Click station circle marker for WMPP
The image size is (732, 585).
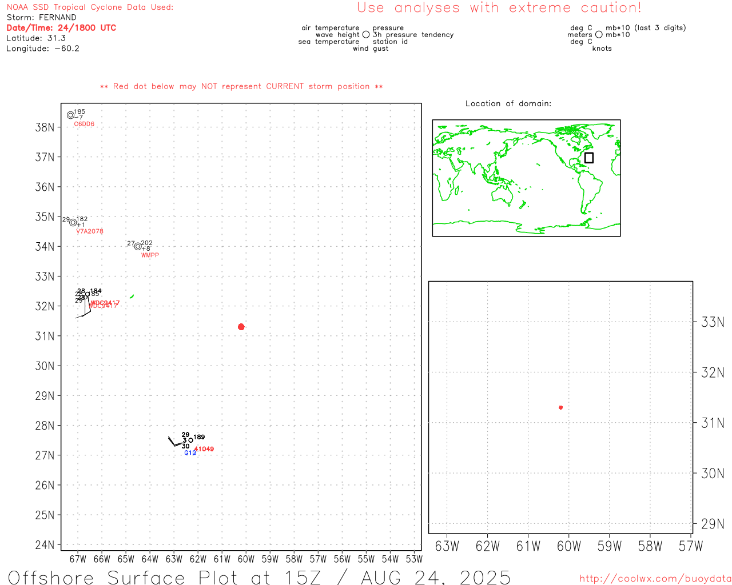137,246
